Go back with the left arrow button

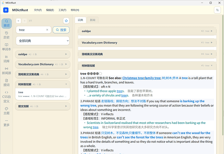pos(19,21)
